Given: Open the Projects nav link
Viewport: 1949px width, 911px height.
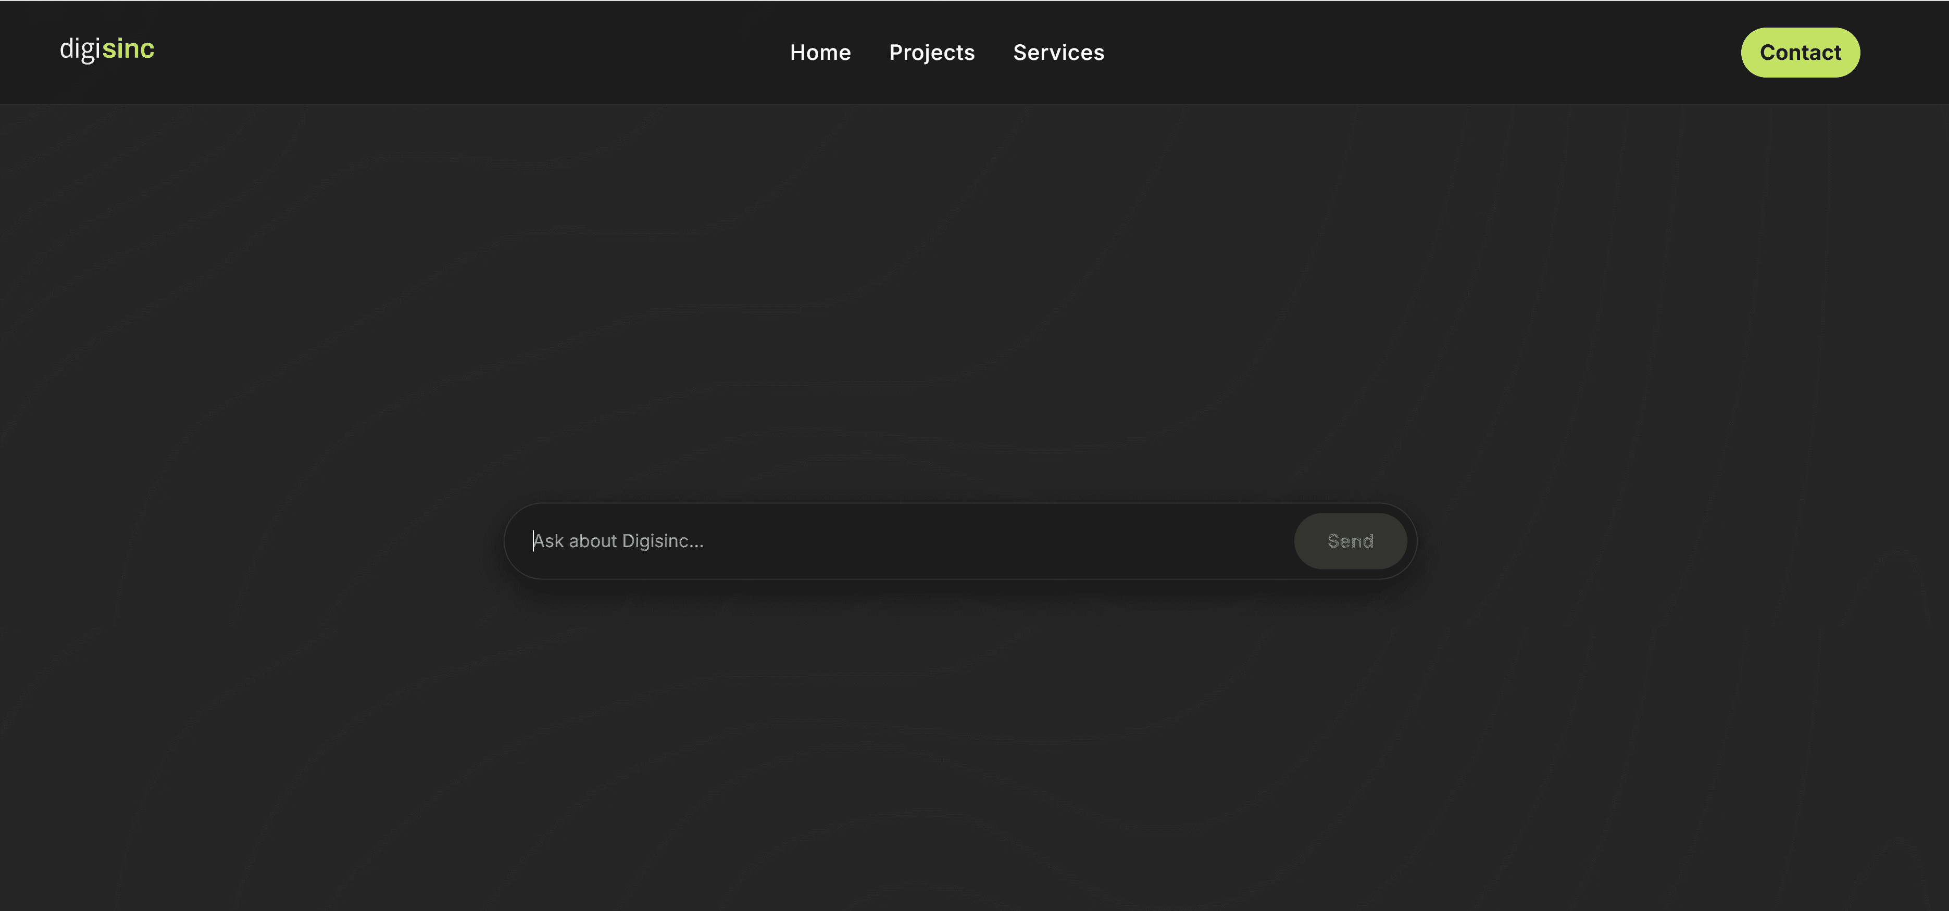Looking at the screenshot, I should click(931, 52).
